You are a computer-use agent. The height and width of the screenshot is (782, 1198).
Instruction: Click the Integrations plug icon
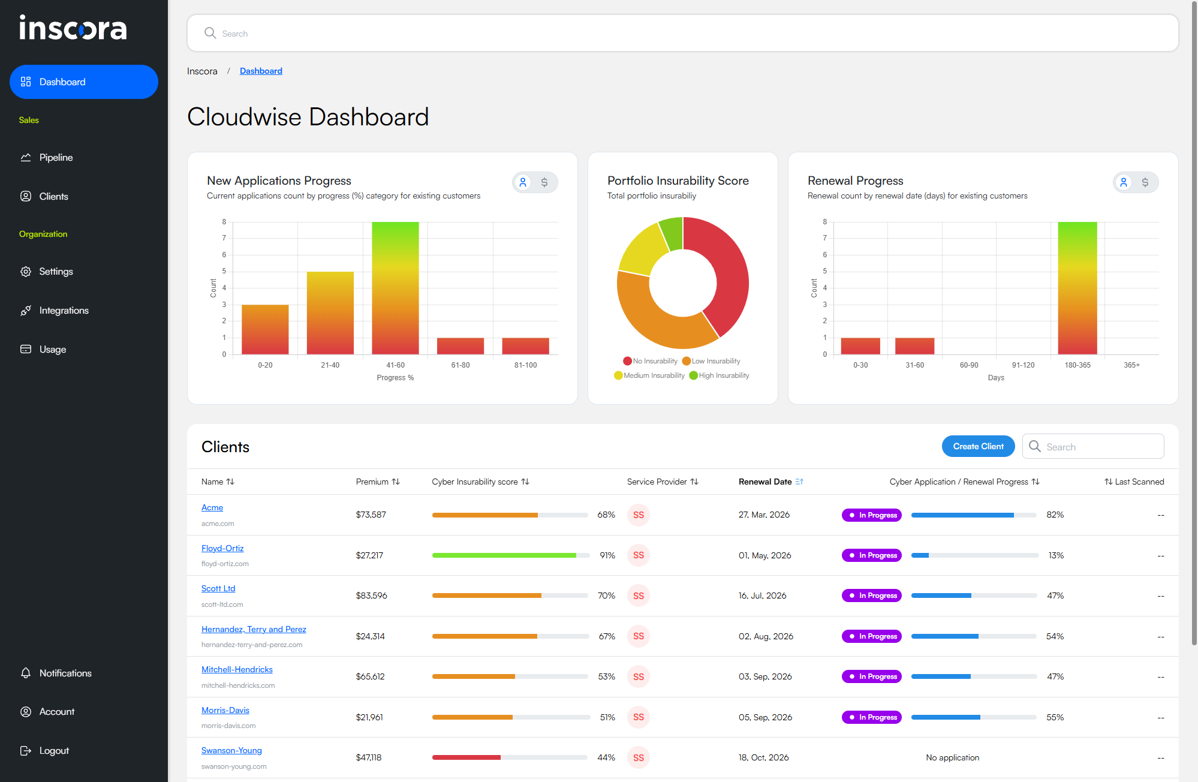pos(25,310)
